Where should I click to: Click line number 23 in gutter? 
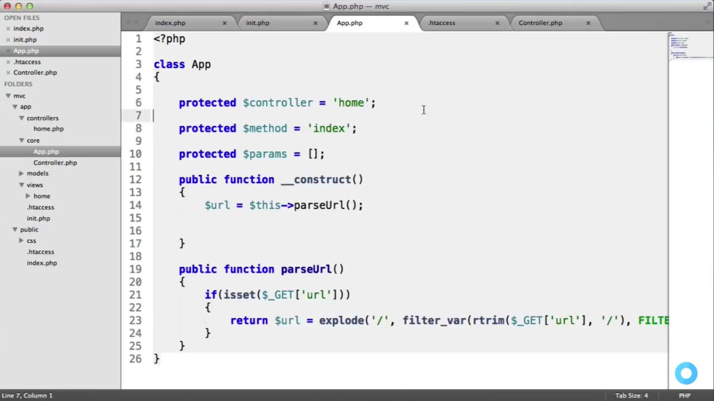coord(135,321)
